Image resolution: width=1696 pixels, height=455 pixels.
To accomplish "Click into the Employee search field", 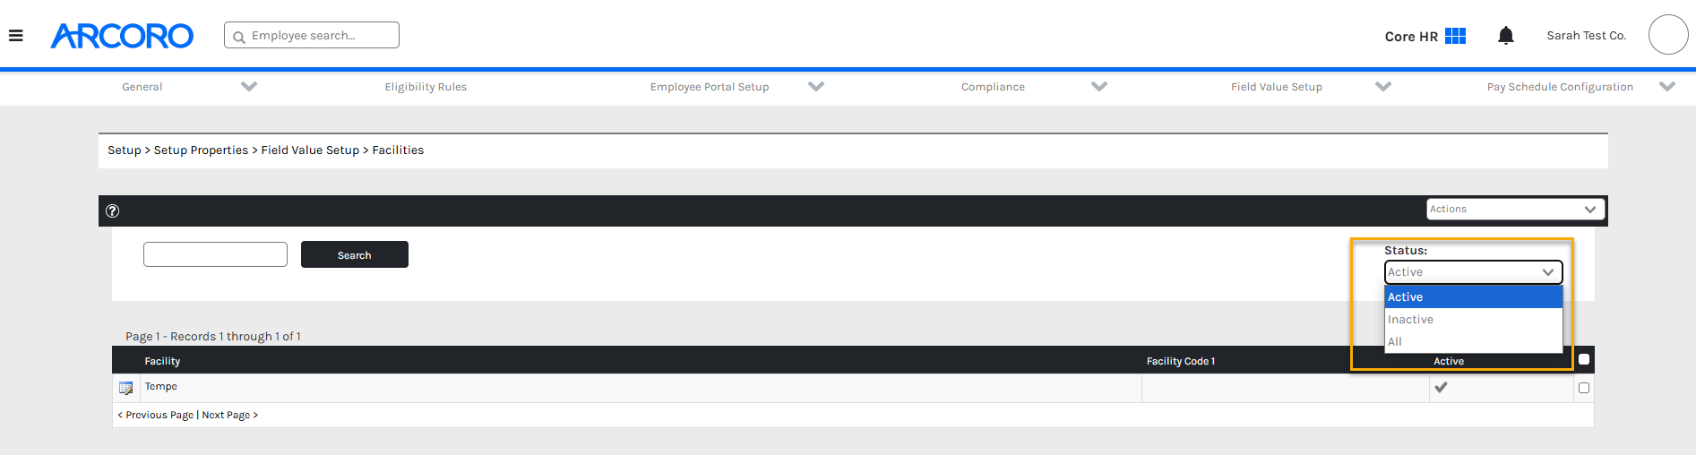I will (x=312, y=35).
